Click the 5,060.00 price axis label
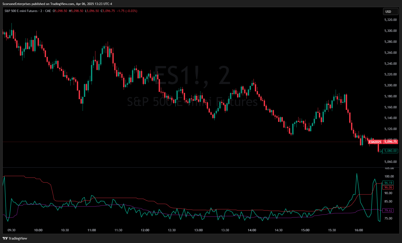The image size is (402, 243). (390, 162)
